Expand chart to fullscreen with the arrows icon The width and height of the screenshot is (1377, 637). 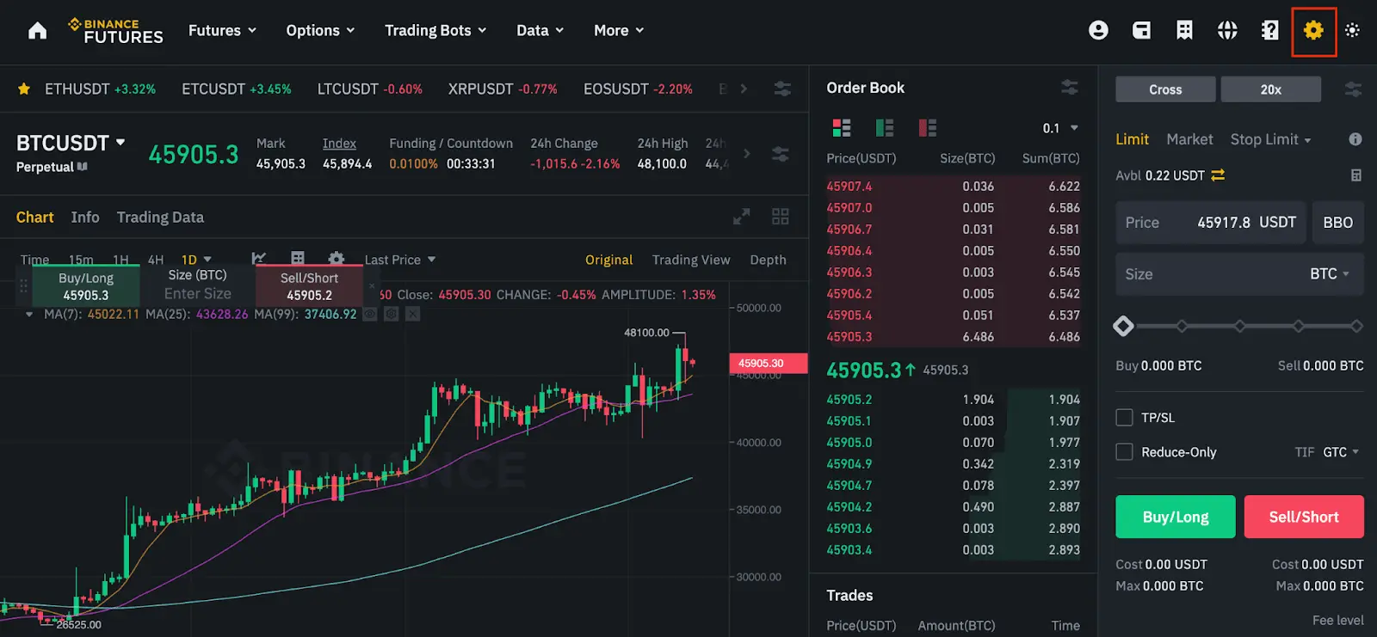741,217
